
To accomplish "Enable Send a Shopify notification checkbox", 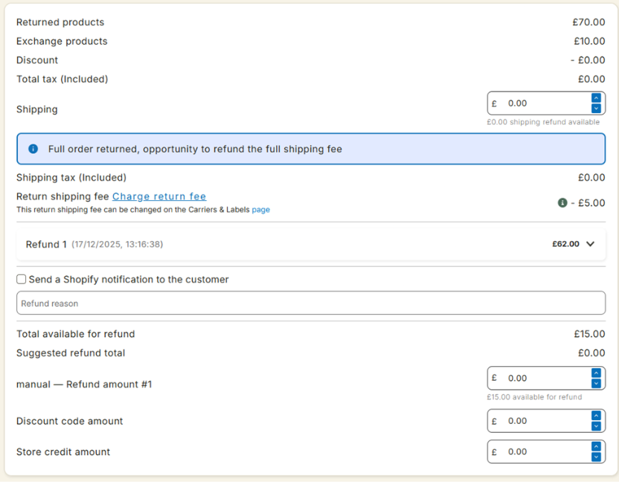I will coord(22,280).
